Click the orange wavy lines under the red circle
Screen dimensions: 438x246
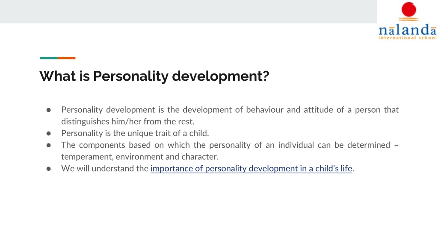pos(408,19)
